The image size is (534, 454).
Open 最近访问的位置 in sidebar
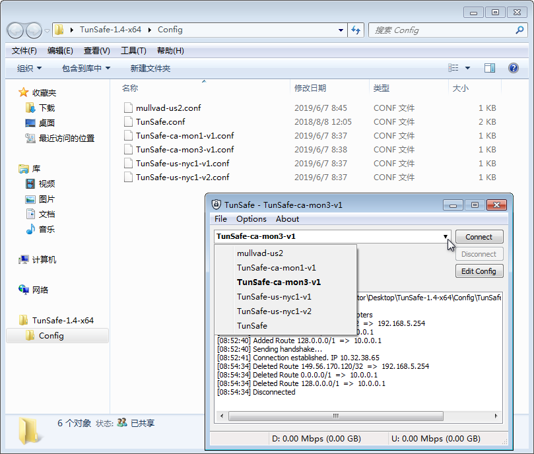60,139
